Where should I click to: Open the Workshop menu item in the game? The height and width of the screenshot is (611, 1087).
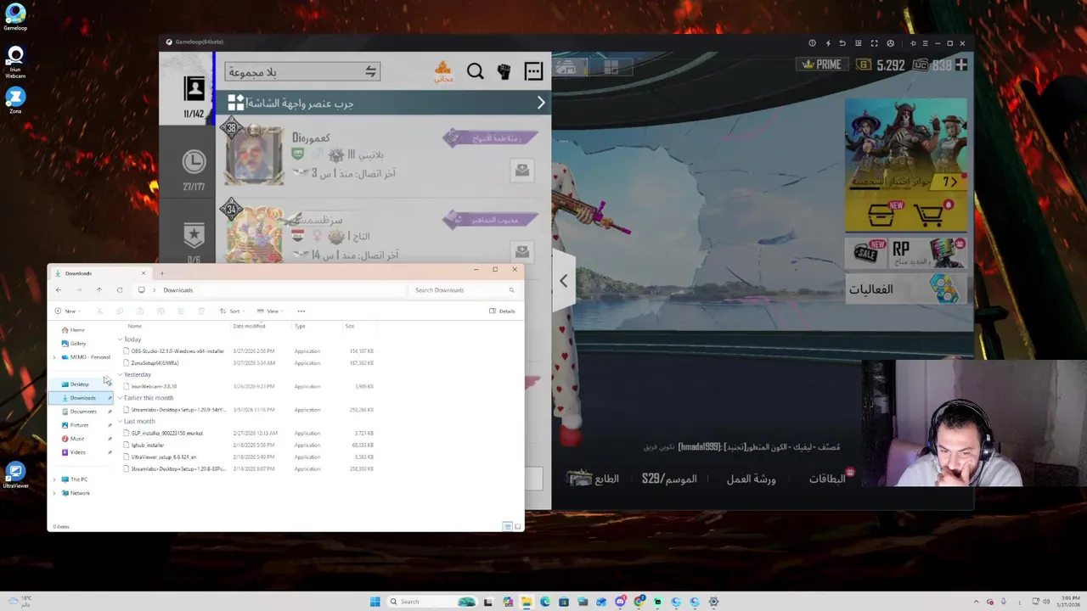click(751, 479)
